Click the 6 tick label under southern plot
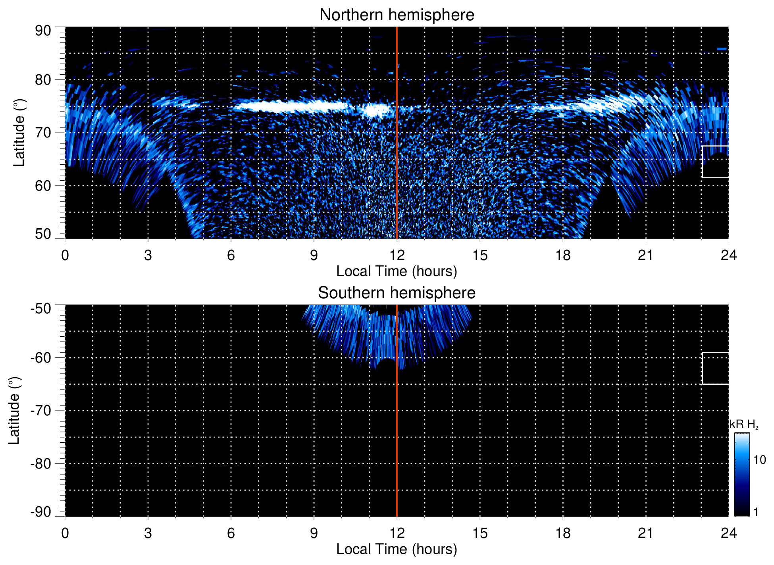 pyautogui.click(x=231, y=533)
